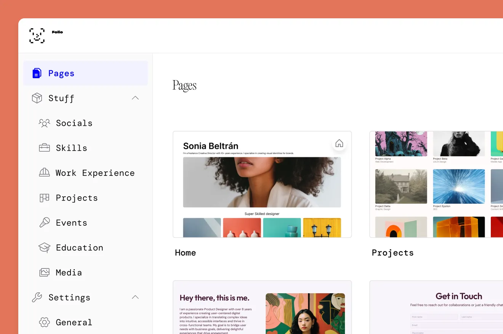The height and width of the screenshot is (334, 503).
Task: Click the Project Delta image in Projects preview
Action: tap(401, 186)
